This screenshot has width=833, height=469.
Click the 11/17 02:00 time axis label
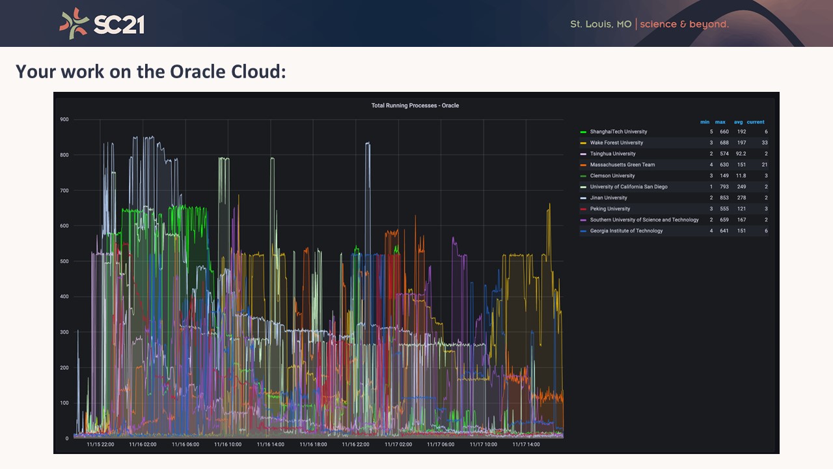(x=398, y=445)
